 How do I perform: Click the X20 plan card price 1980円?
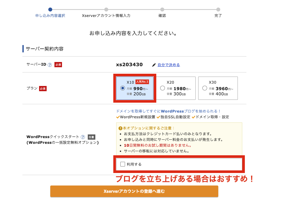[x=182, y=89]
